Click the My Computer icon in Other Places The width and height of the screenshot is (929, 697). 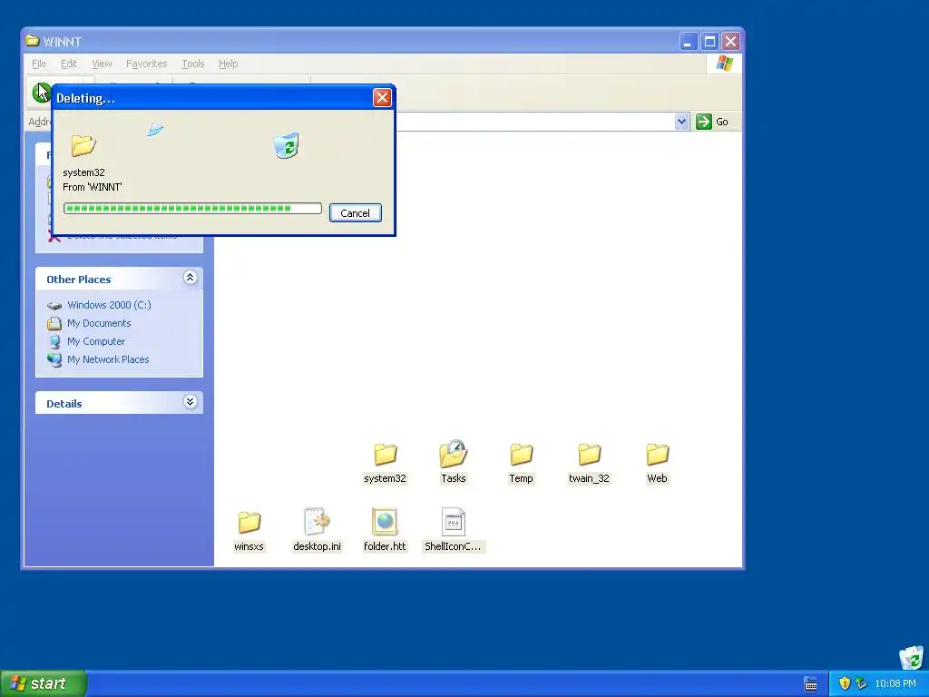54,341
